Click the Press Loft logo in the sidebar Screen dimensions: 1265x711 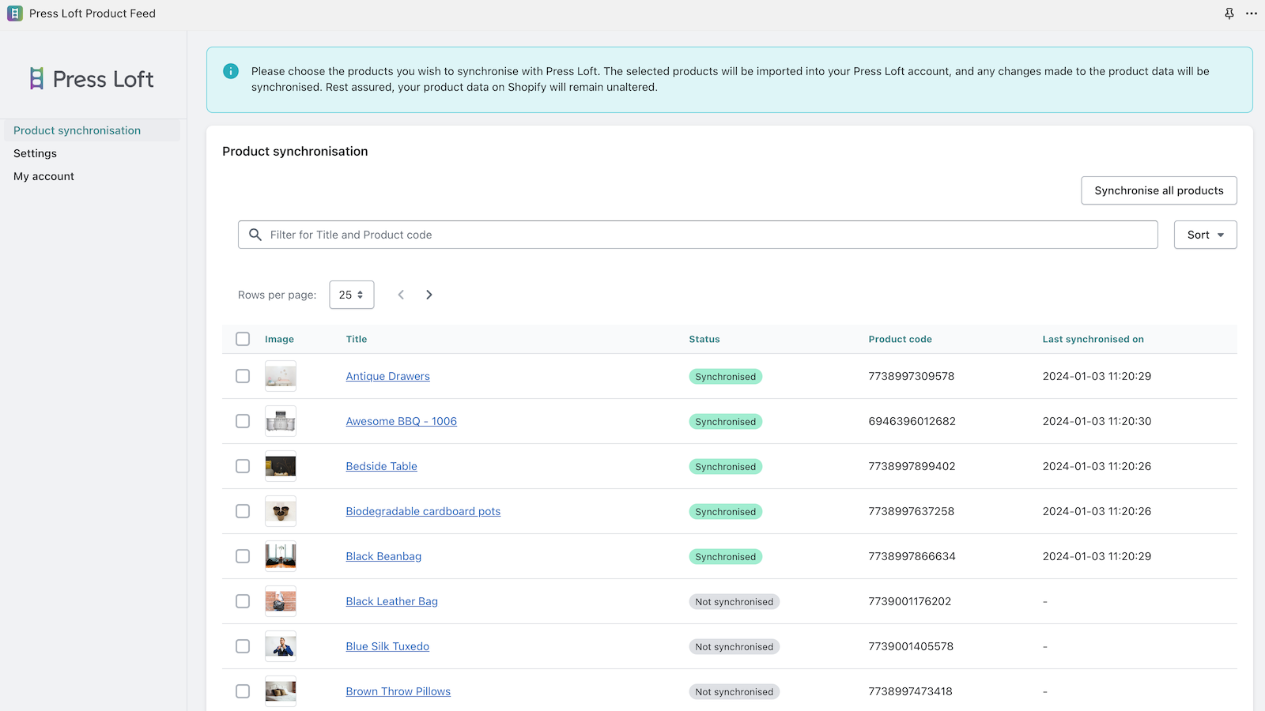coord(92,79)
